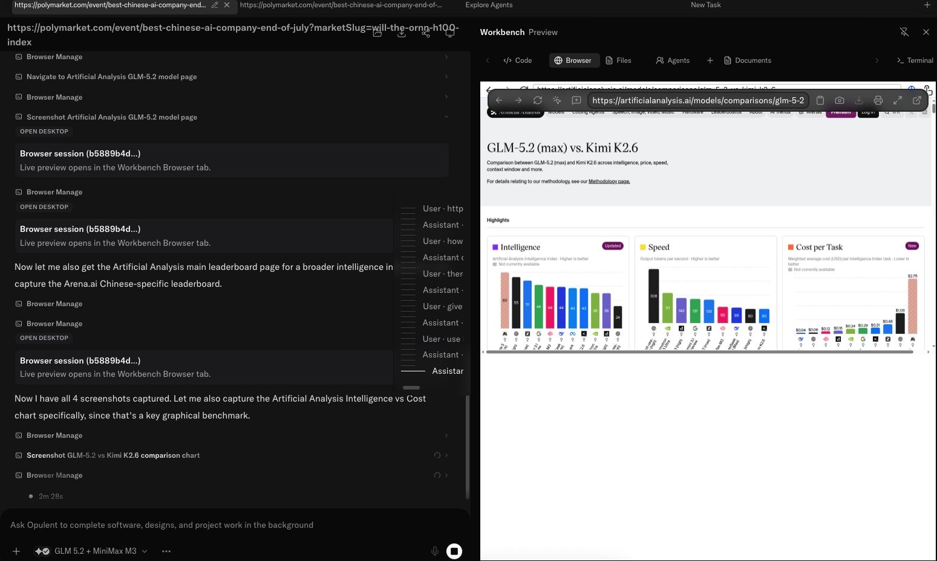The image size is (937, 561).
Task: Open more options ellipsis in composer
Action: 166,551
